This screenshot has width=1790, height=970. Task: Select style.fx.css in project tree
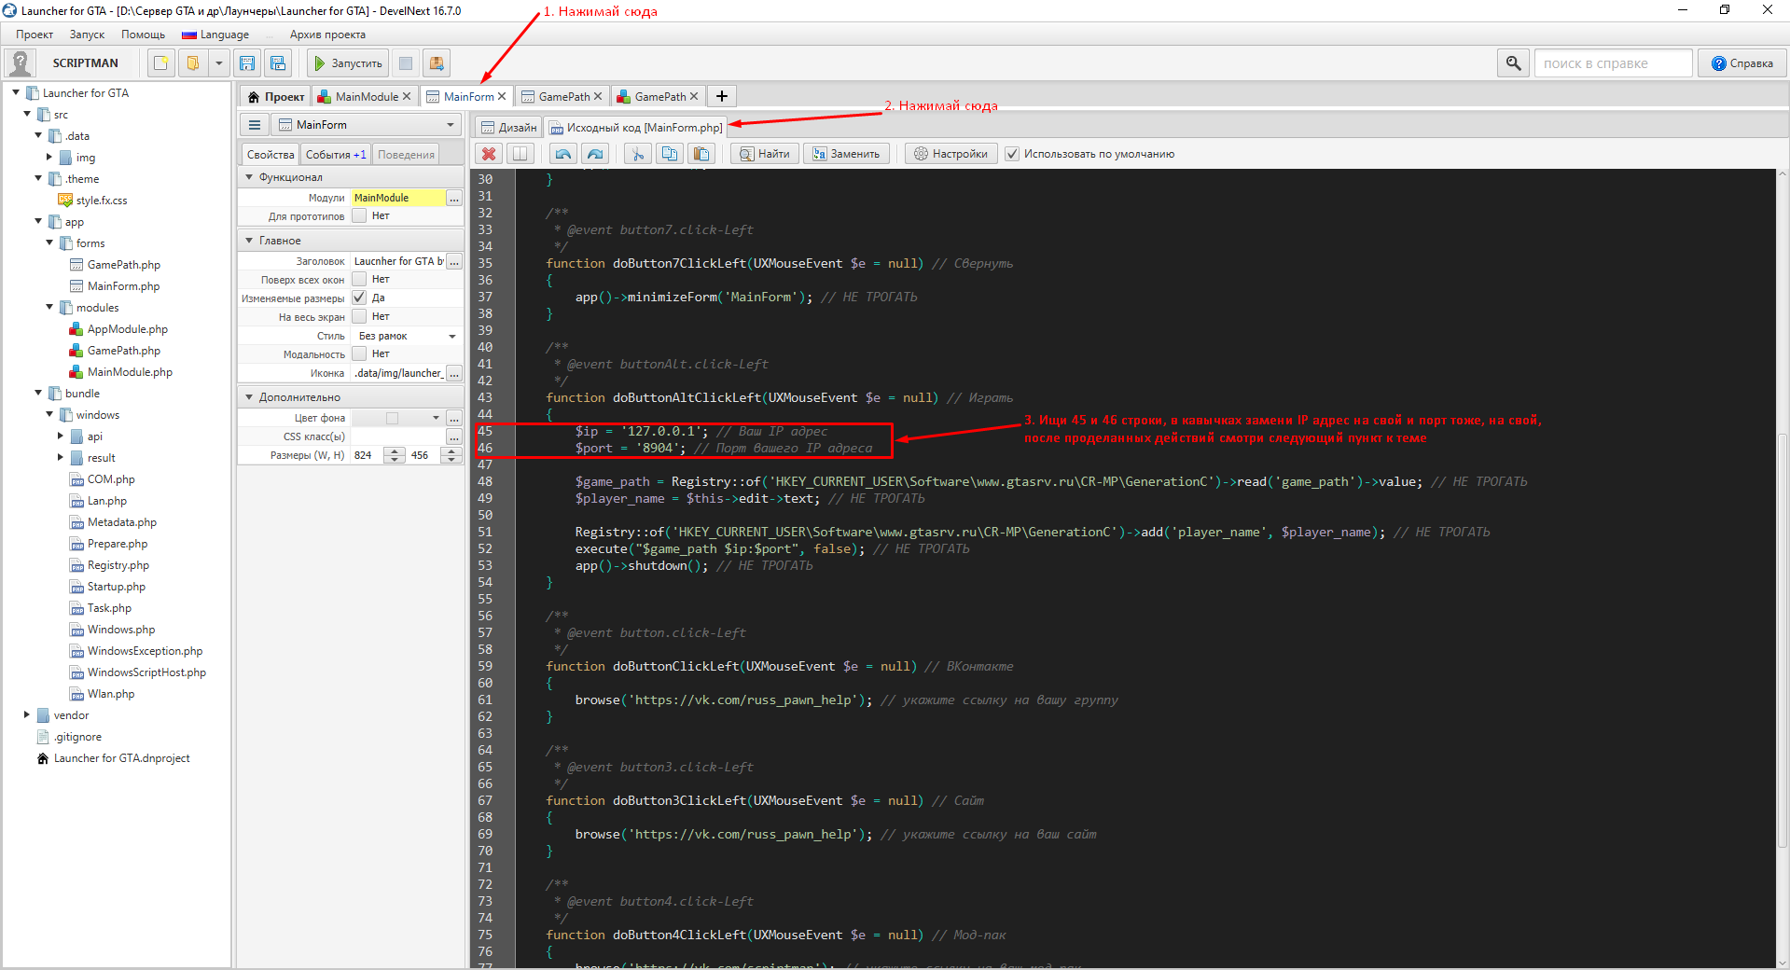(x=102, y=201)
